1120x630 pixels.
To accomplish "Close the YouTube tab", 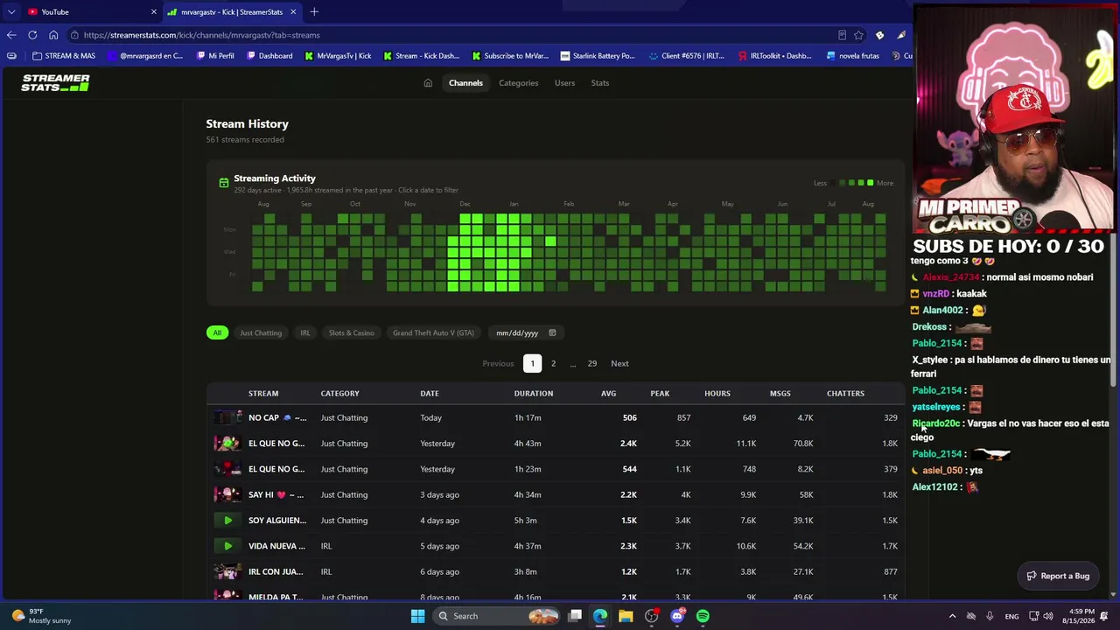I will pos(154,12).
